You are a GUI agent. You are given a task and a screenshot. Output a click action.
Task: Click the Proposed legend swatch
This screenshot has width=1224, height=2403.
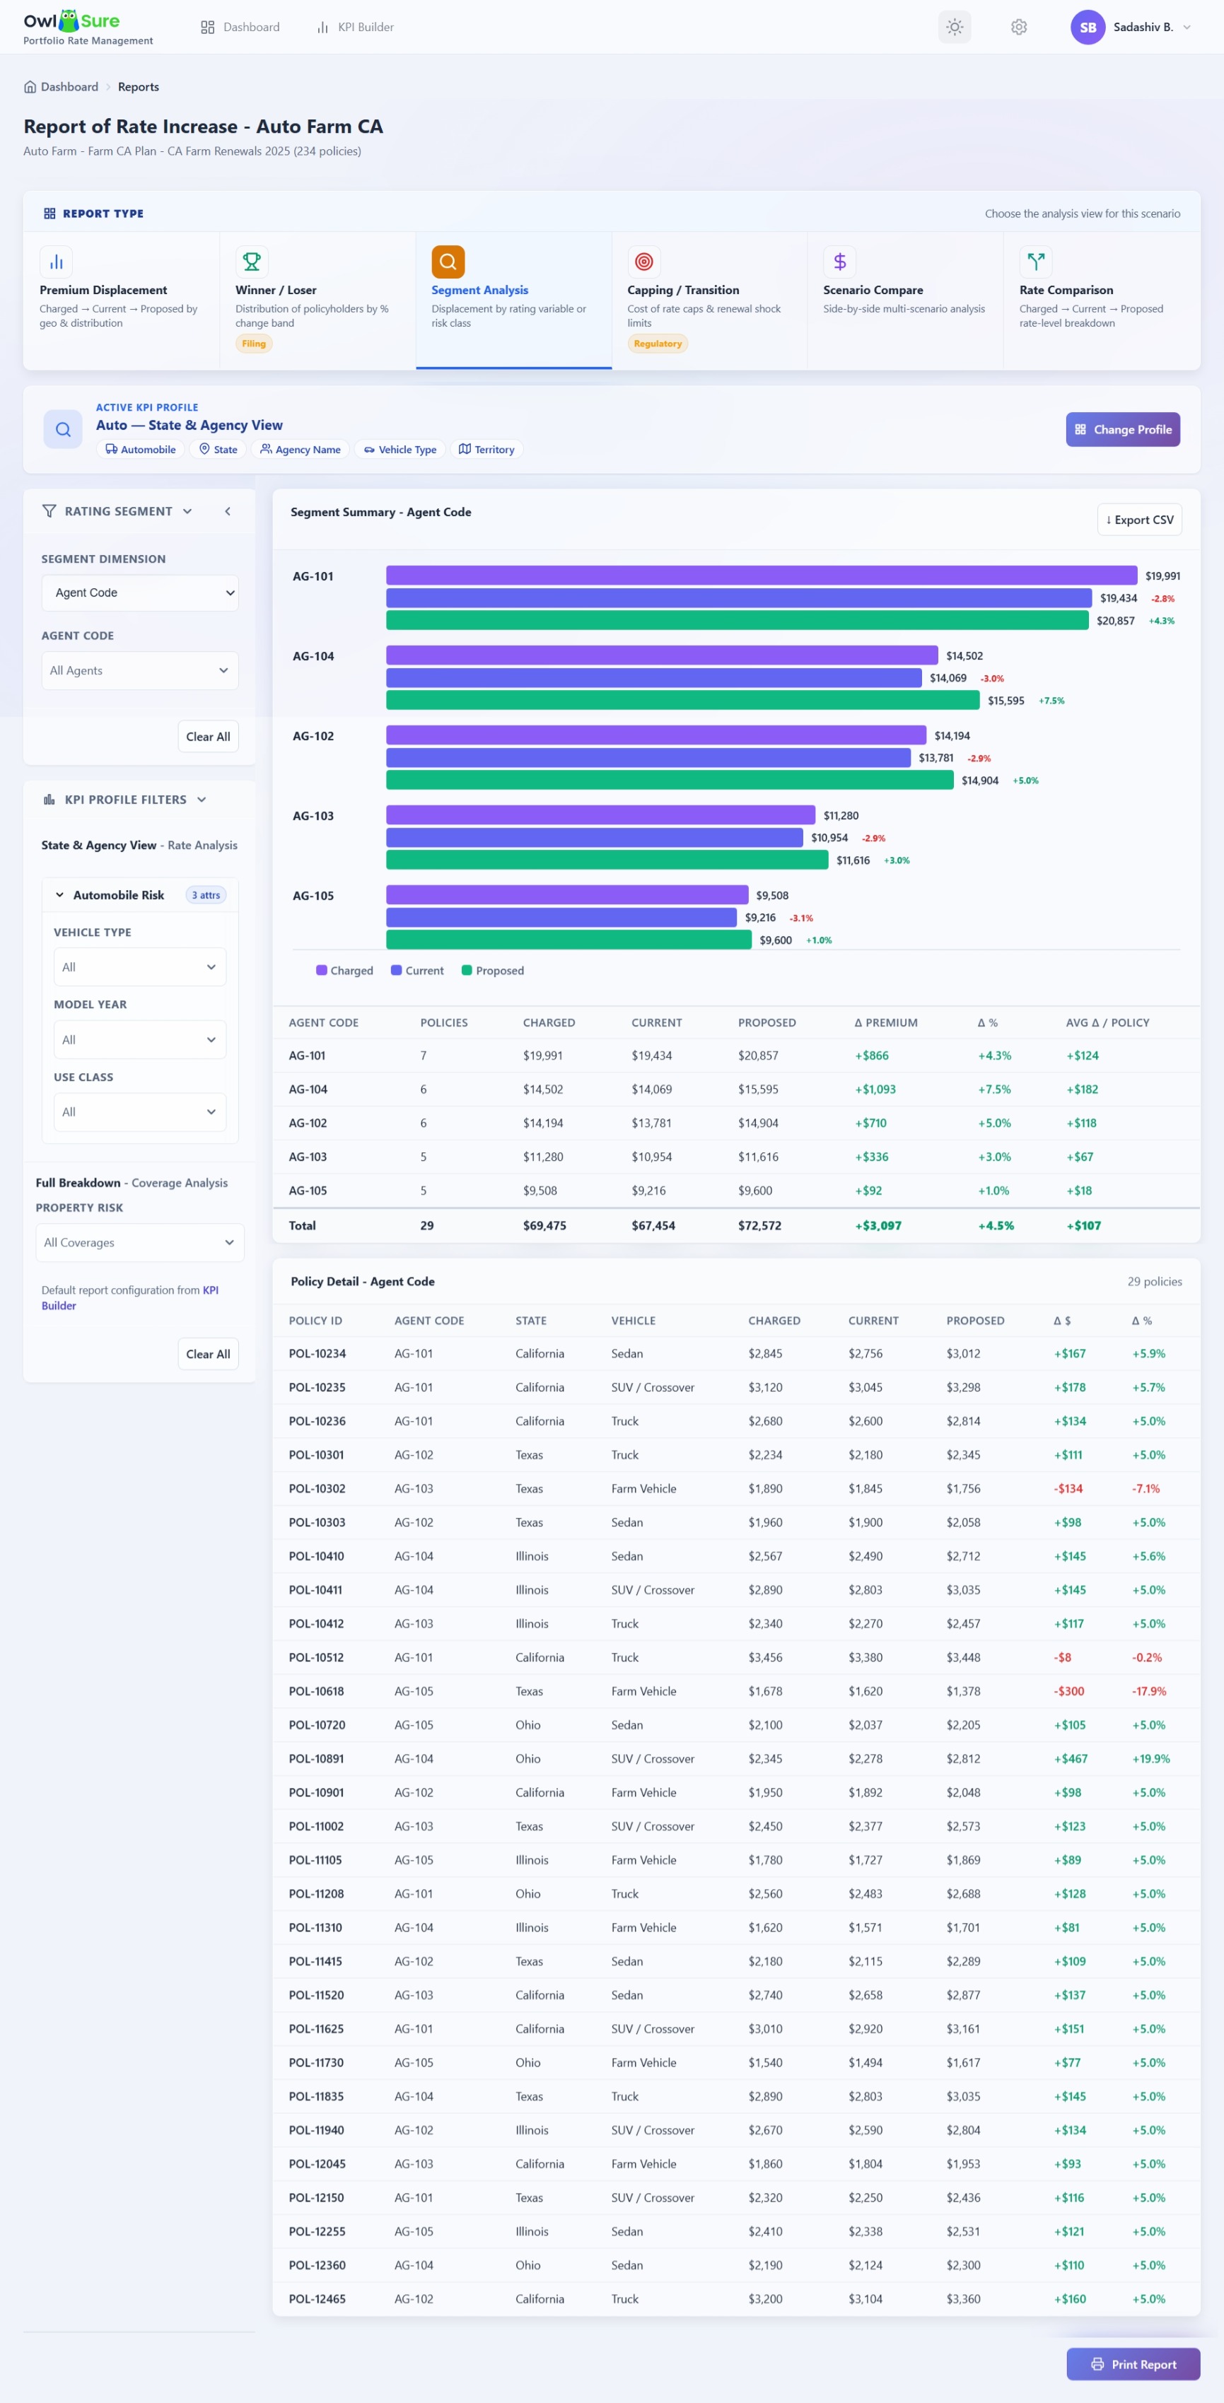click(x=467, y=970)
